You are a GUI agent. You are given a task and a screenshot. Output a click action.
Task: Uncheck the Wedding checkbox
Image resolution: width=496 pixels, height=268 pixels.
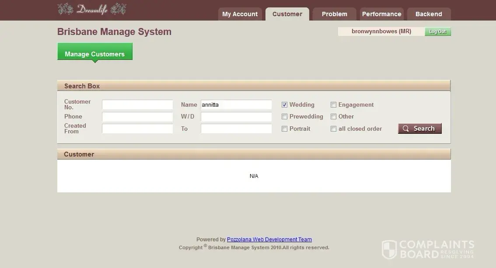pos(284,105)
